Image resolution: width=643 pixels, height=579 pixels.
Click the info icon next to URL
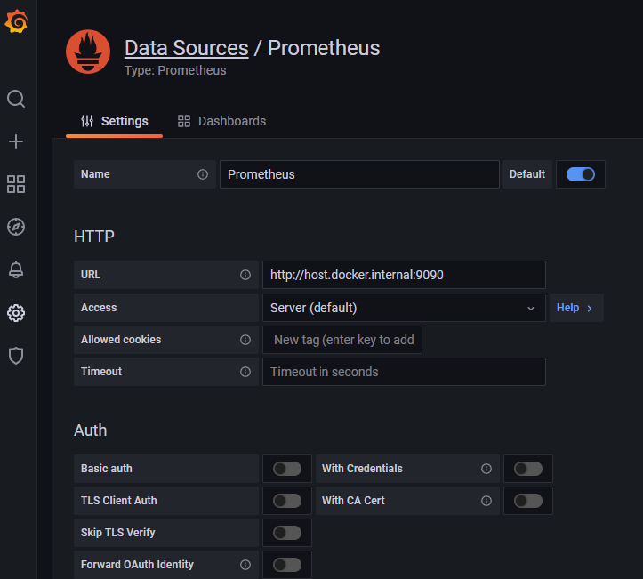(x=245, y=275)
